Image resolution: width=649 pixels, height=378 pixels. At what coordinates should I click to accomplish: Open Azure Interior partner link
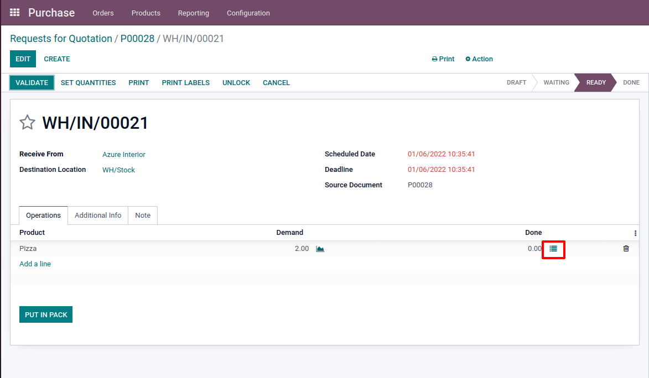coord(124,154)
